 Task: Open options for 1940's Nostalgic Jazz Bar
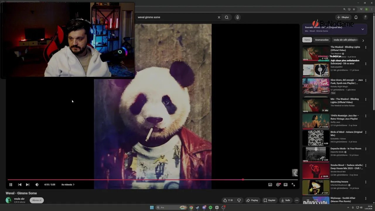tap(366, 116)
